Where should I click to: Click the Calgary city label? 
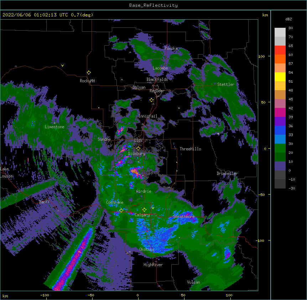coord(142,215)
